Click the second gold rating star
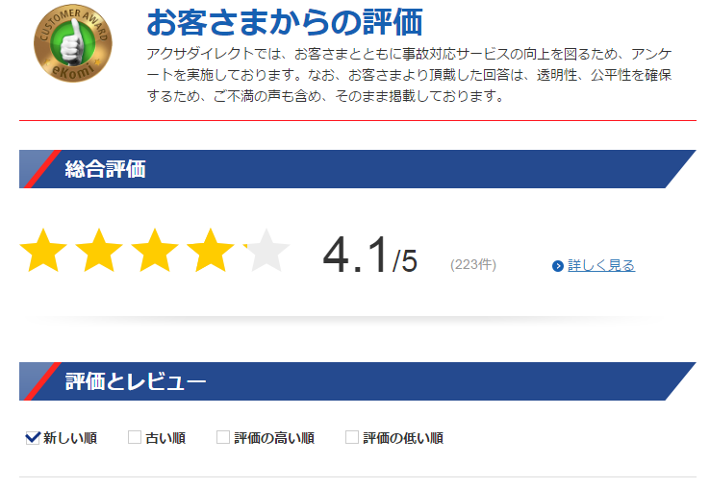 (99, 250)
